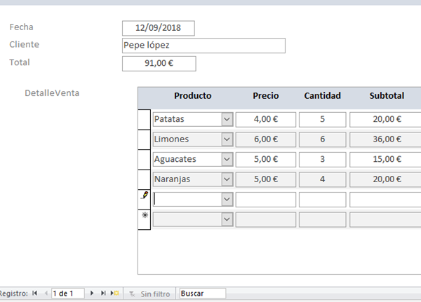Image resolution: width=421 pixels, height=302 pixels.
Task: Click the DetalleVenta label
Action: pos(52,93)
